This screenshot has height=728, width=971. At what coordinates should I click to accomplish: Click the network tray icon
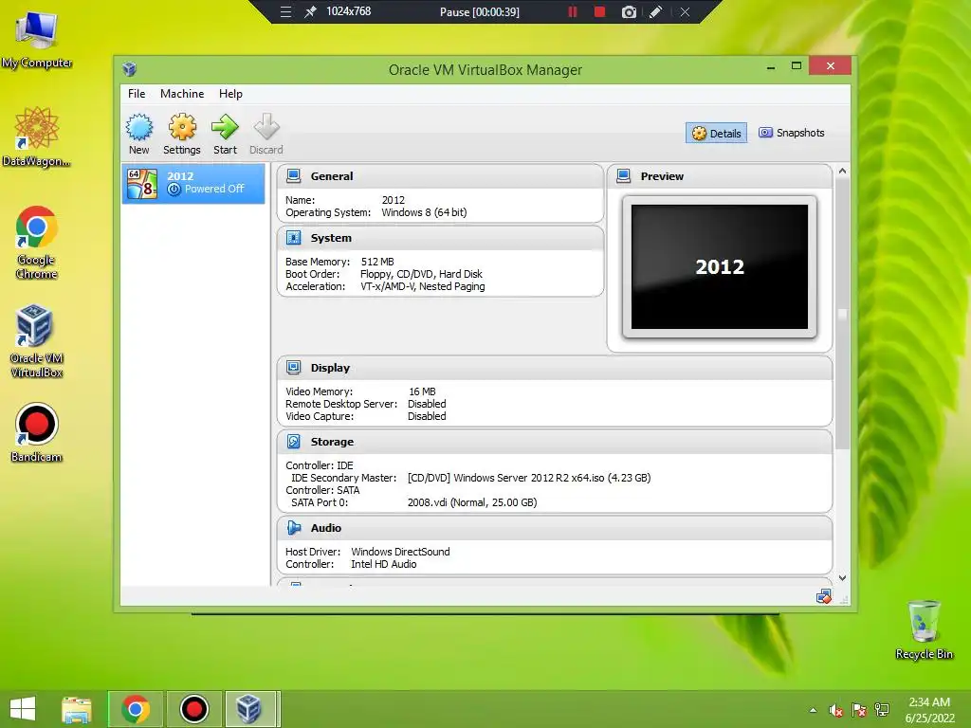[882, 710]
